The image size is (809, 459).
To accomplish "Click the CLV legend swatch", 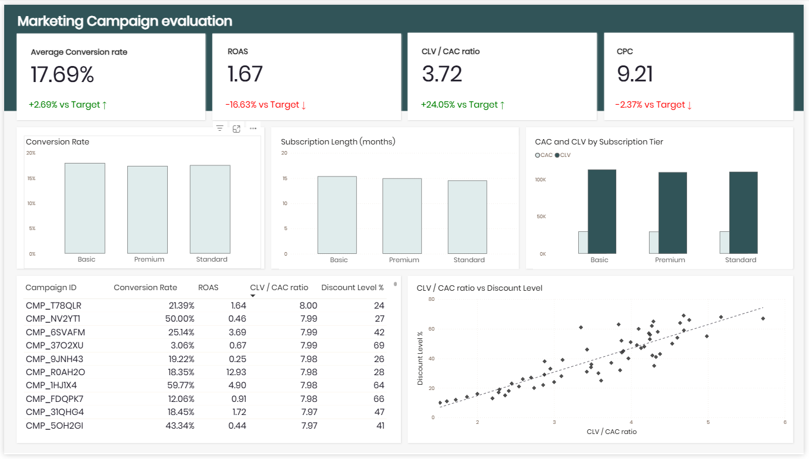I will pos(557,155).
